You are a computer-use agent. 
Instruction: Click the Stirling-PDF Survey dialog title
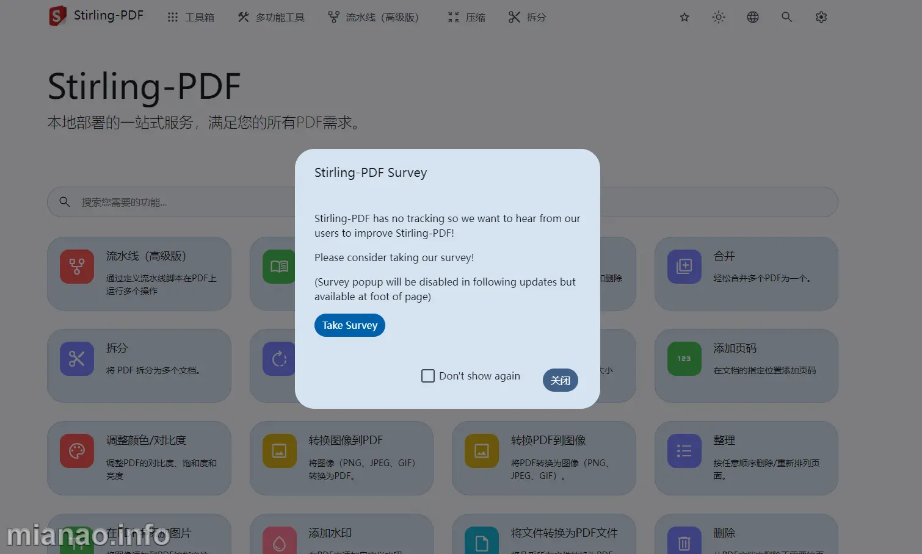pos(371,173)
